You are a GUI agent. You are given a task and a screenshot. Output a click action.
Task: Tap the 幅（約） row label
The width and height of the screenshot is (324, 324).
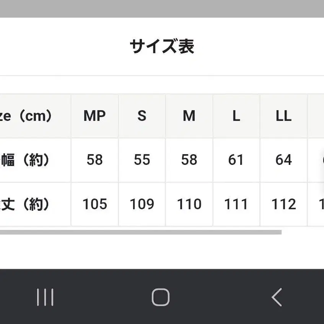click(x=26, y=160)
